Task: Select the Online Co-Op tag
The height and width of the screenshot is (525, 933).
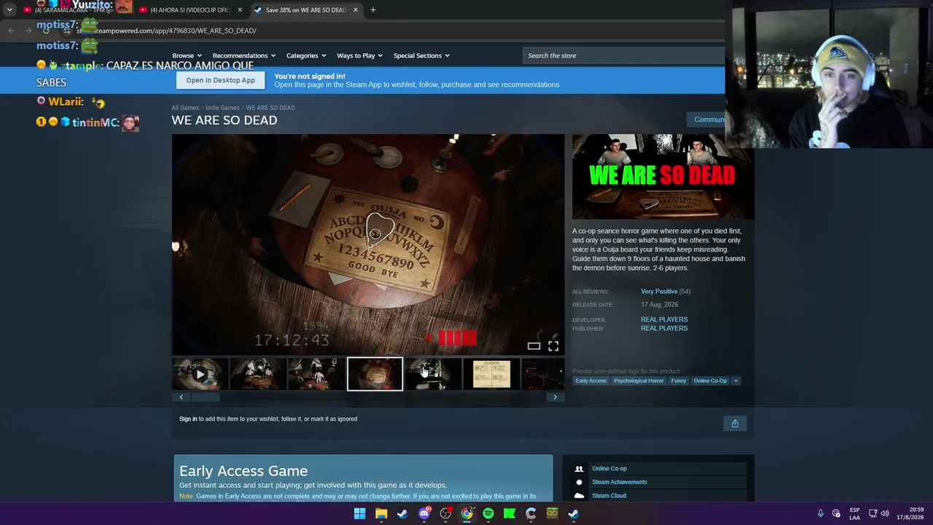Action: click(x=710, y=381)
